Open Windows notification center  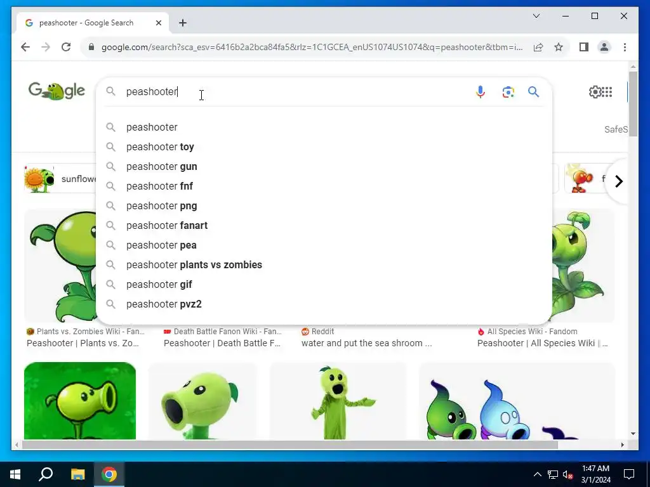629,474
